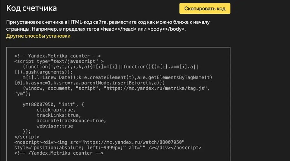
Task: Click the clickmap:true parameter line
Action: 55,110
